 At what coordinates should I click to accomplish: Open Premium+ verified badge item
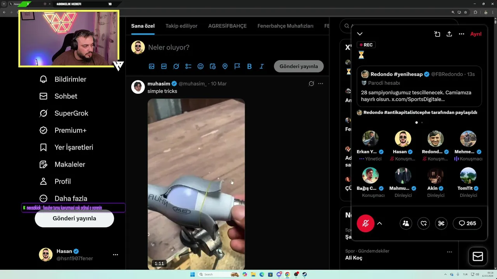[x=63, y=131]
